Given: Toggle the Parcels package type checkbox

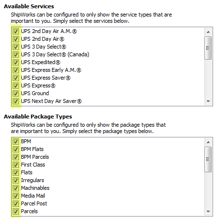Looking at the screenshot, I should click(16, 211).
